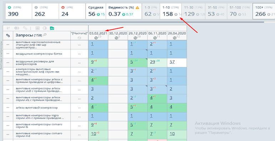Viewport: 275px width, 141px height.
Task: Click the green Aa folder icon
Action: pos(52,28)
